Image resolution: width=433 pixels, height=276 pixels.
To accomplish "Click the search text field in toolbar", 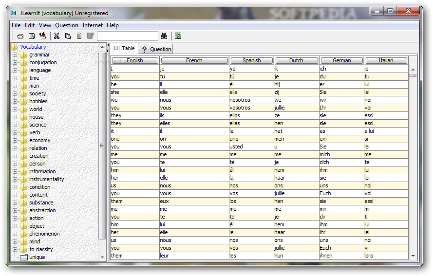I will 127,36.
